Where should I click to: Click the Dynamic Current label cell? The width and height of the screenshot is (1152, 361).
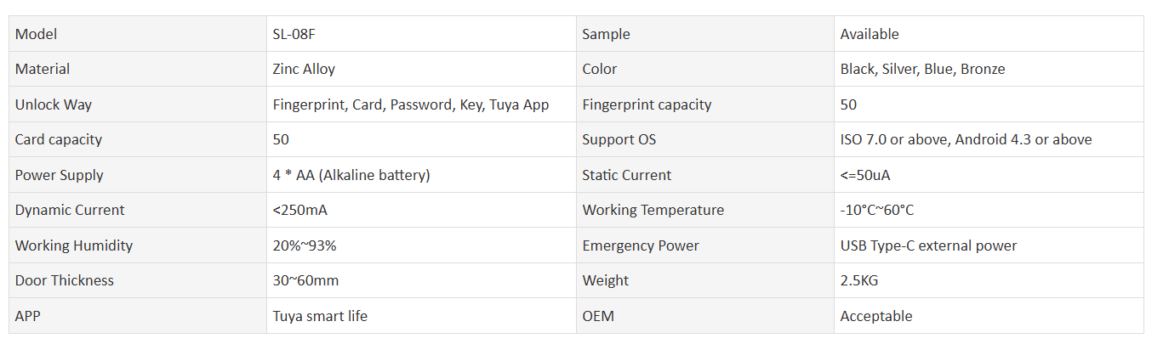point(138,210)
